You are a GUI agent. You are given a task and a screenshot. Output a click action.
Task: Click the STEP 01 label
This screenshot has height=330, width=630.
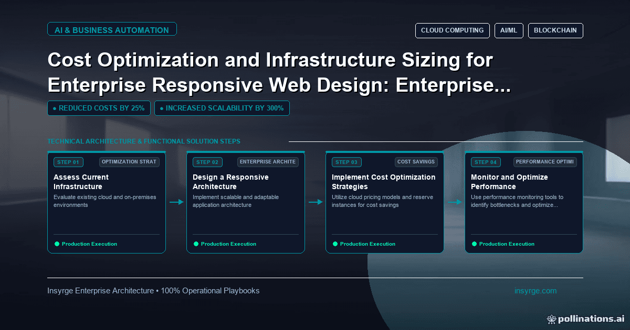coord(68,162)
